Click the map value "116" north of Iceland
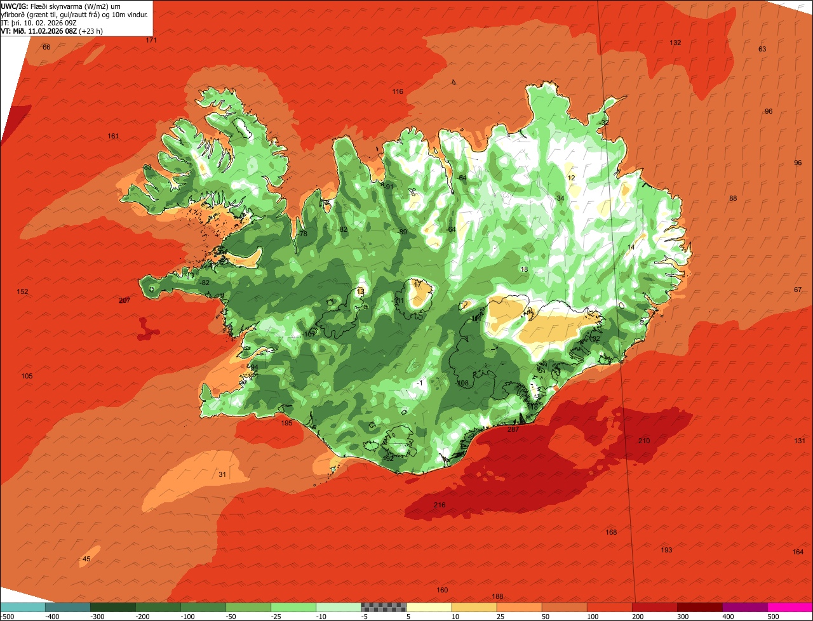 (x=398, y=92)
